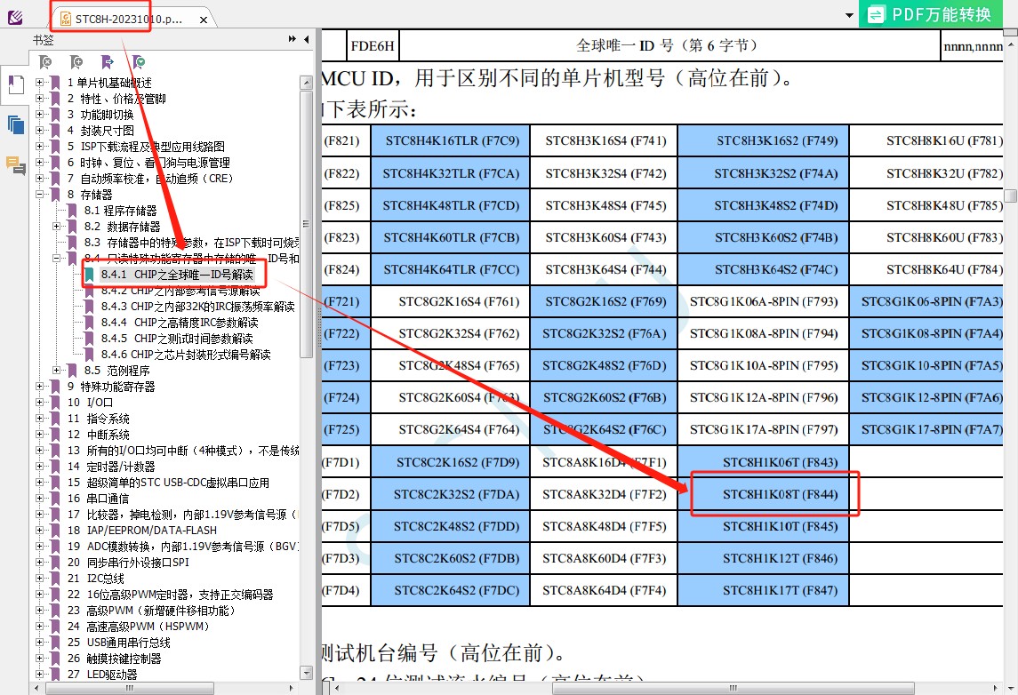Click table cell 'STC8G1K17A-8PIN (F797)'
This screenshot has height=695, width=1018.
764,429
